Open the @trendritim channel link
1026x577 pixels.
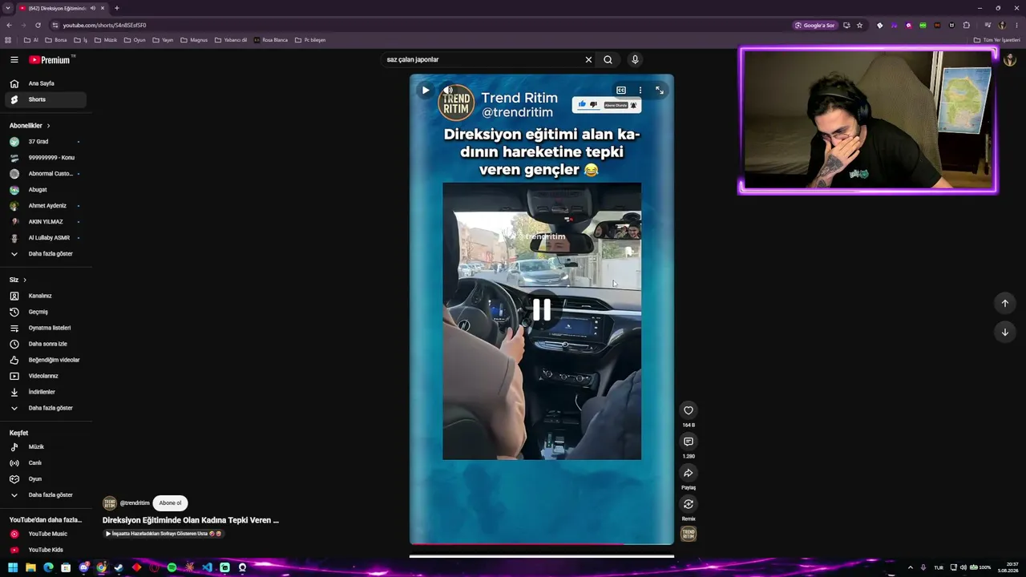click(135, 503)
